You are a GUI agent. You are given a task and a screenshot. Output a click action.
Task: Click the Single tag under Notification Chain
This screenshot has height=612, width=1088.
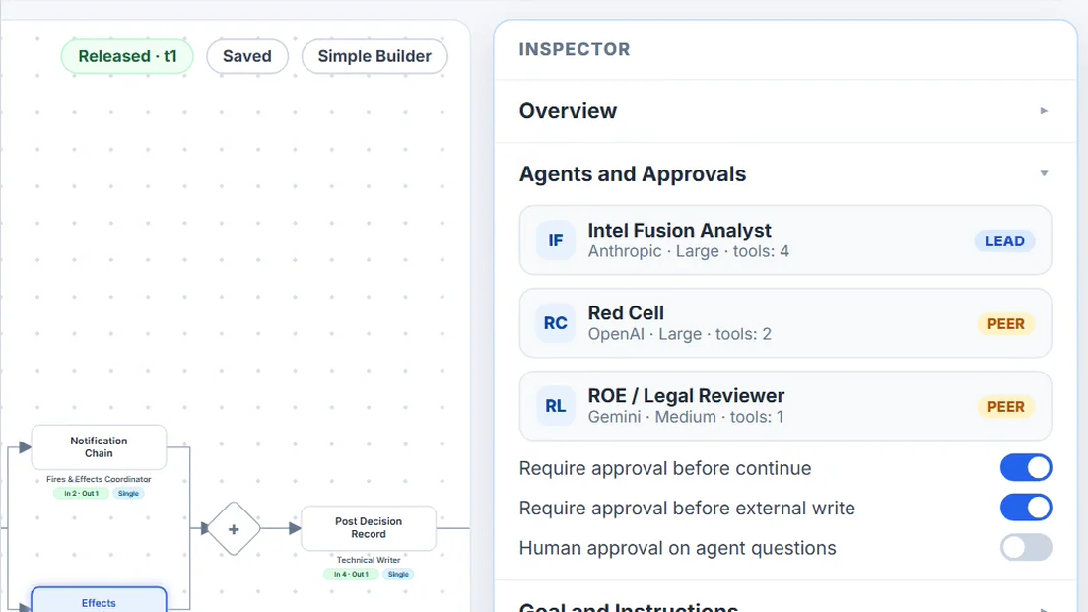pos(128,494)
